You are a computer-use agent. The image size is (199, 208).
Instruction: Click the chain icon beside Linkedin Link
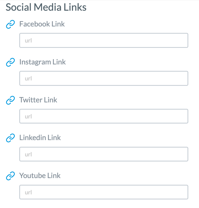[10, 138]
